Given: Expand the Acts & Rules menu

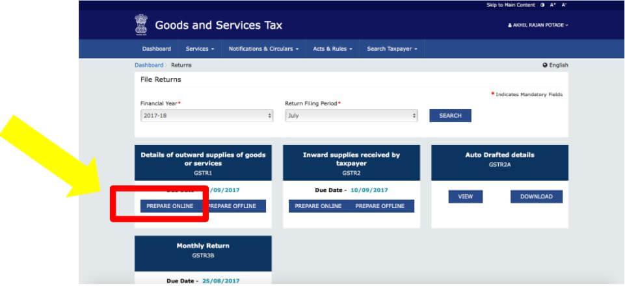Looking at the screenshot, I should coord(332,49).
